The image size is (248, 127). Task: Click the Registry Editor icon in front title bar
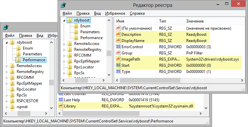63,5
